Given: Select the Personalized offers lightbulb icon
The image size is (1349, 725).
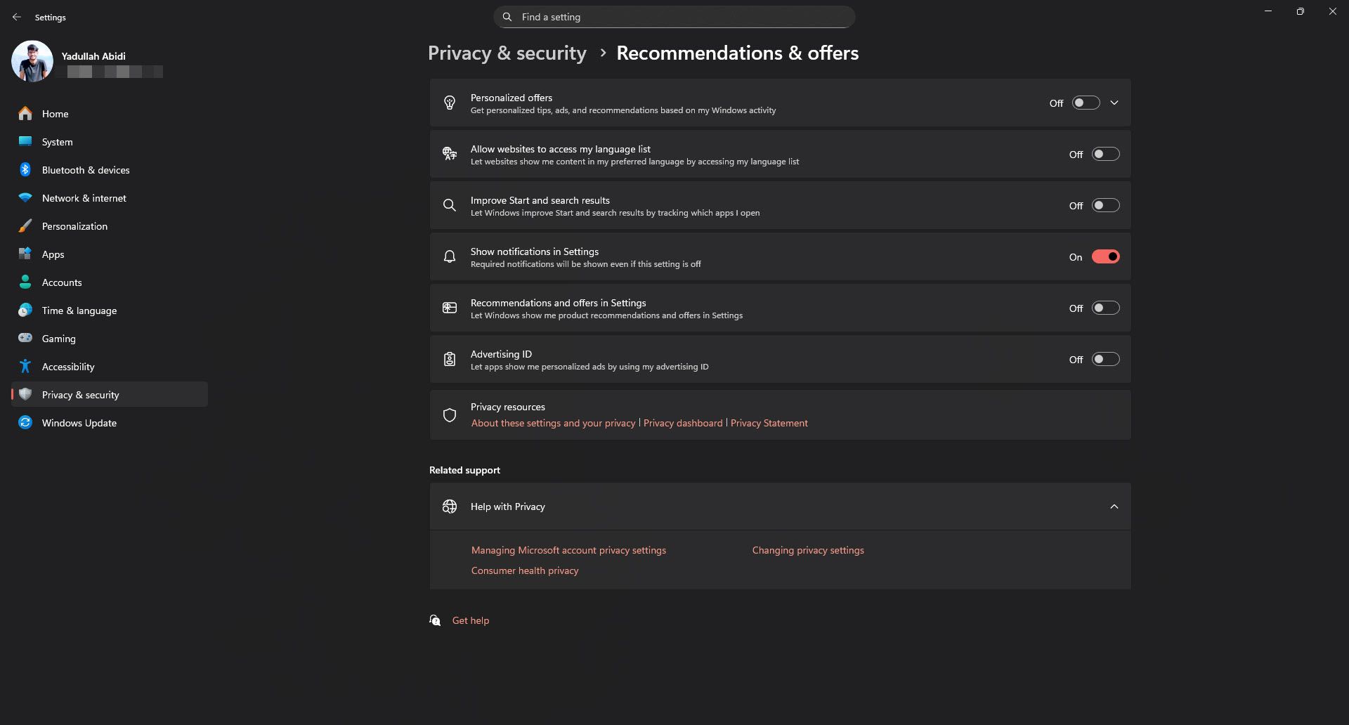Looking at the screenshot, I should (x=450, y=103).
